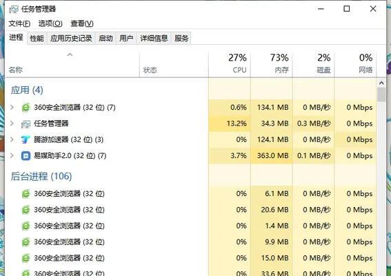Click the 13.2% CPU value of 任务管理器
The image size is (391, 276).
[237, 124]
